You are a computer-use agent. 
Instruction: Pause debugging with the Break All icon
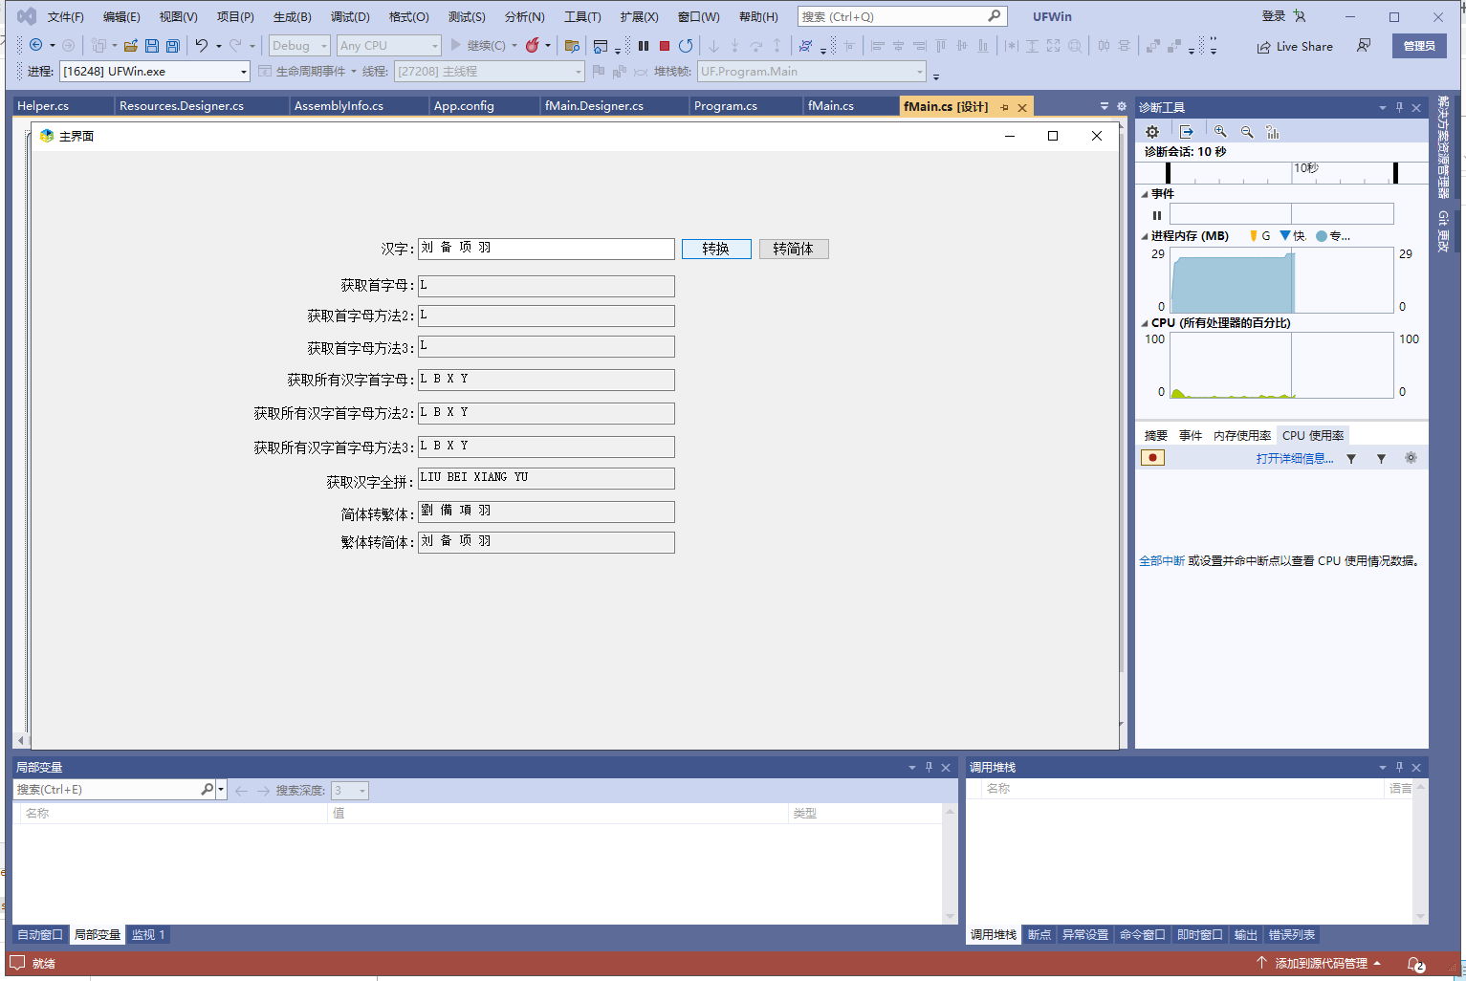point(644,45)
